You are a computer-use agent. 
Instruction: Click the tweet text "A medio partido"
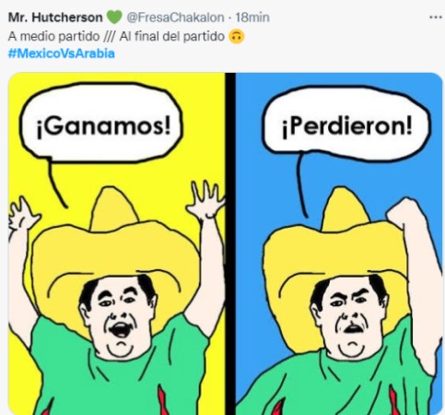point(53,37)
